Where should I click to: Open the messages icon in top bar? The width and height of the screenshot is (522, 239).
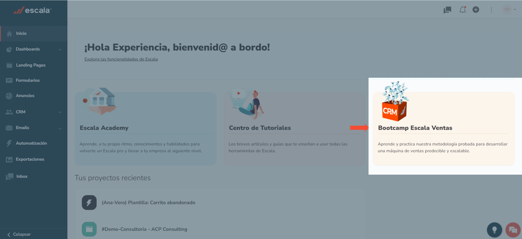pos(447,10)
